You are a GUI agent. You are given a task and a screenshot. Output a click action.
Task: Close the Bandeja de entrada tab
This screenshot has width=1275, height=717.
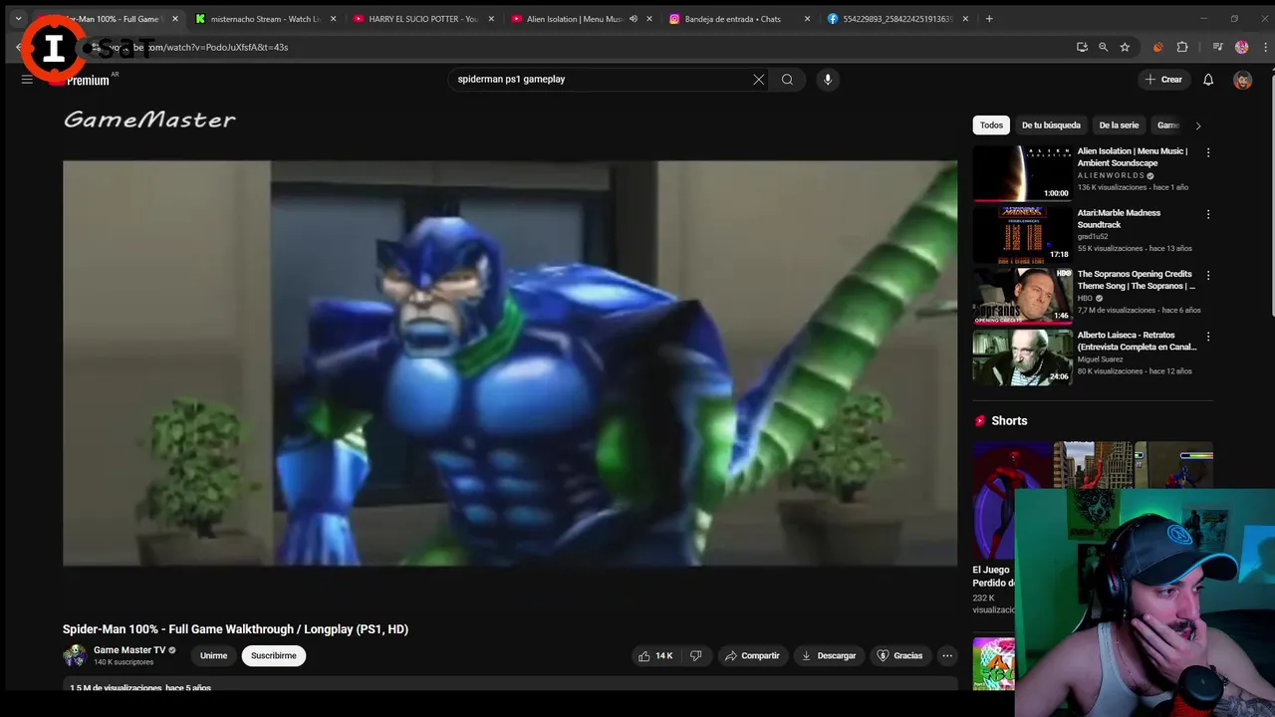click(x=807, y=19)
